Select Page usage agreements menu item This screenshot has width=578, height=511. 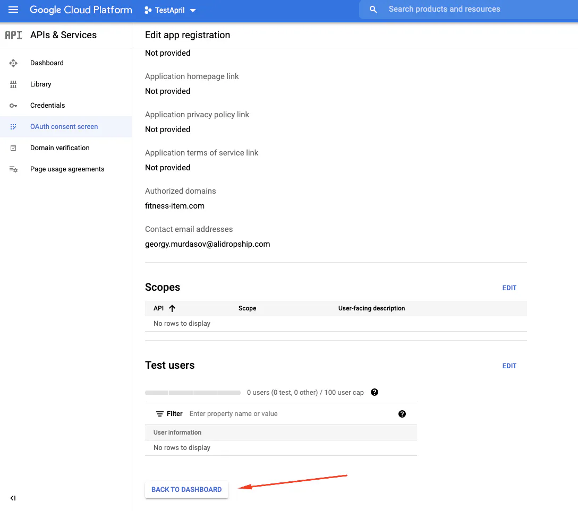(x=67, y=169)
